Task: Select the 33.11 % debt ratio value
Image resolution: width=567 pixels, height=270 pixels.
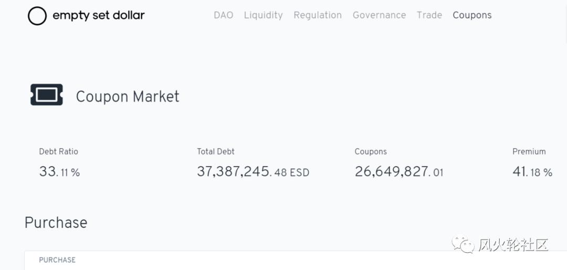Action: [x=59, y=172]
